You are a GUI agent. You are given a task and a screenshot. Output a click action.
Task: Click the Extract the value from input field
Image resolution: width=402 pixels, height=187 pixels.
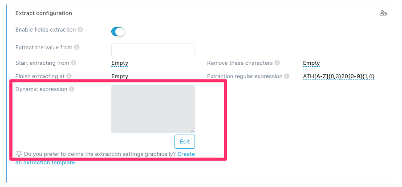(x=153, y=51)
